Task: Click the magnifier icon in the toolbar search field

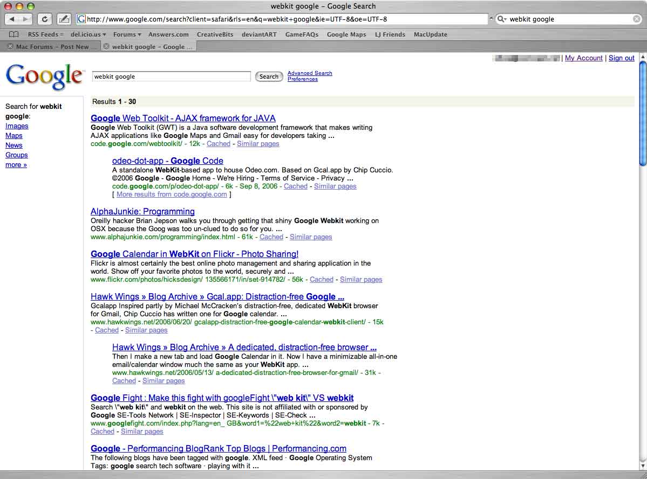Action: coord(501,19)
